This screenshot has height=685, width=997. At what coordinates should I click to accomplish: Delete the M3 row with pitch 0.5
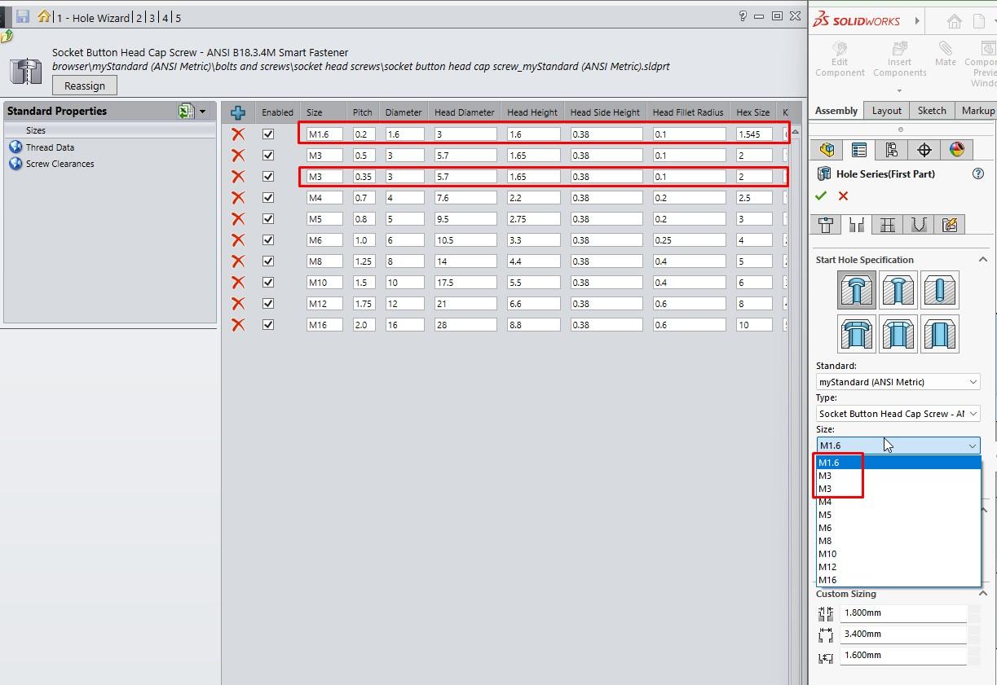point(238,155)
